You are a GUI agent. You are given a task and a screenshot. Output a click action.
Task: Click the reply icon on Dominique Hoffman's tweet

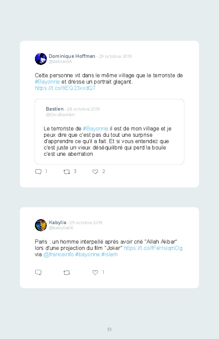coord(38,172)
